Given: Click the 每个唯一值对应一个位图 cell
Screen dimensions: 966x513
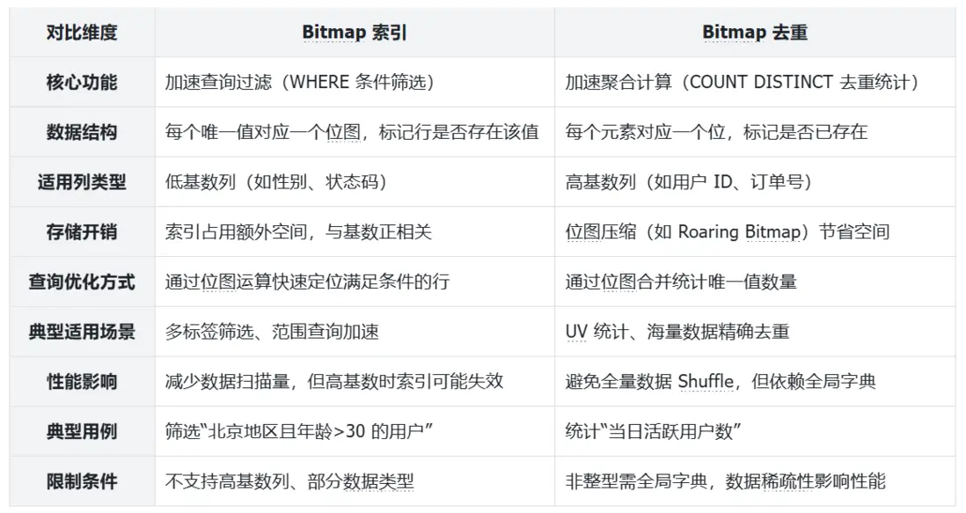Looking at the screenshot, I should click(x=351, y=133).
